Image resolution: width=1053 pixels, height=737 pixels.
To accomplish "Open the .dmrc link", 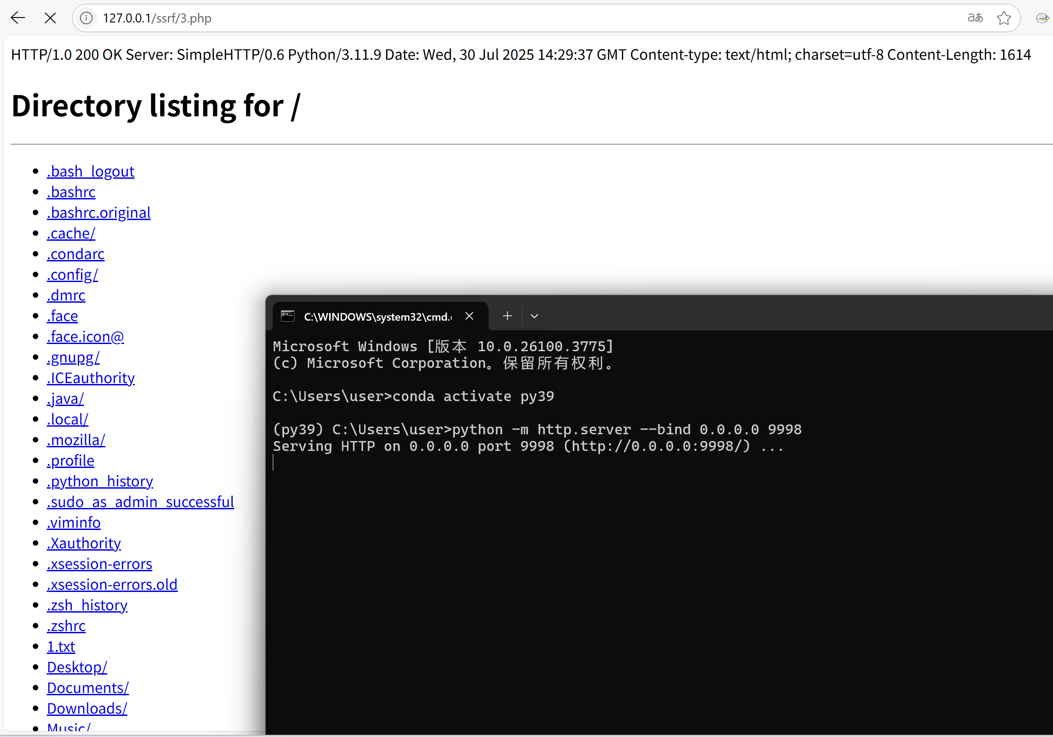I will click(66, 295).
